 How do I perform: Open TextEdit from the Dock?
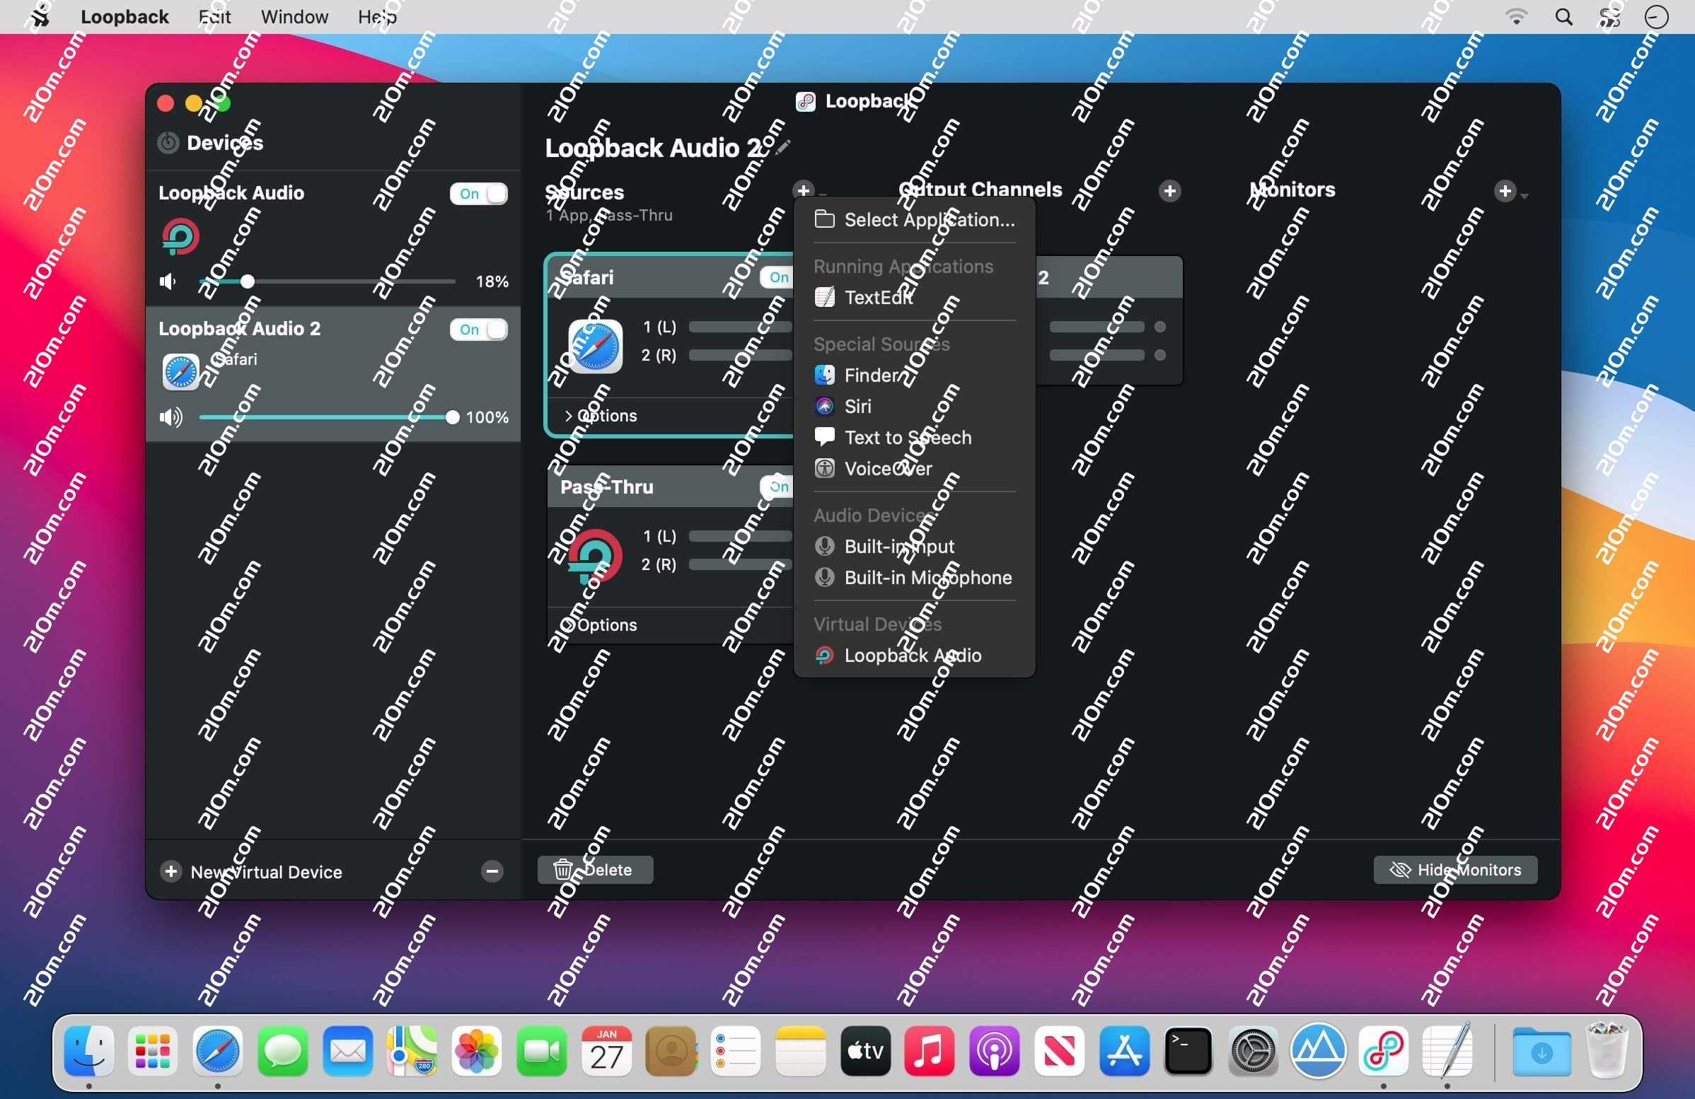coord(1447,1051)
